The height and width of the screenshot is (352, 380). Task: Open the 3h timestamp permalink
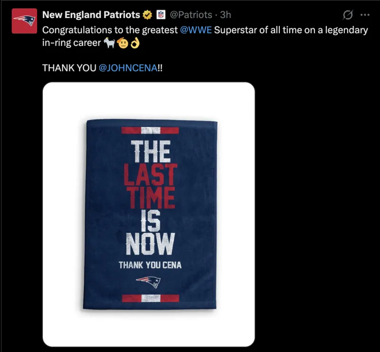[x=225, y=15]
